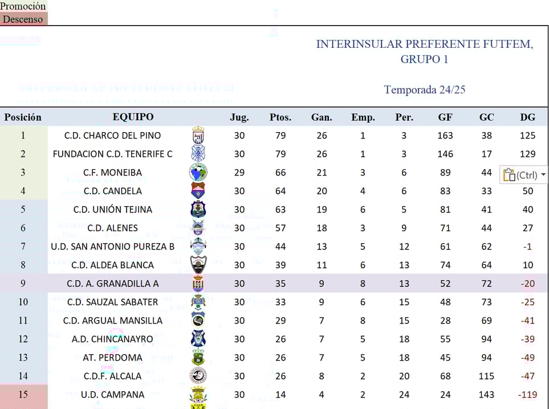Click the Fundacion C.D. Tenerife C crest
The image size is (549, 409).
click(198, 154)
